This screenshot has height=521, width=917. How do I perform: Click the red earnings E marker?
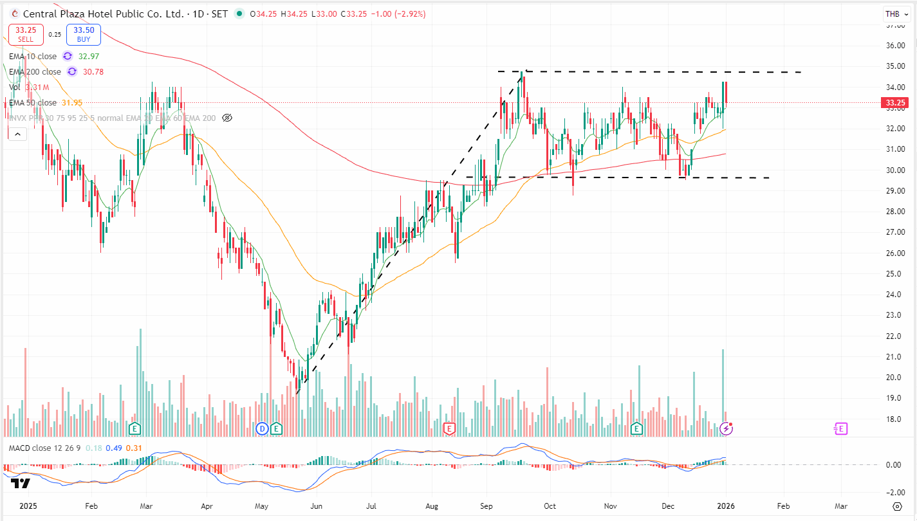tap(449, 428)
